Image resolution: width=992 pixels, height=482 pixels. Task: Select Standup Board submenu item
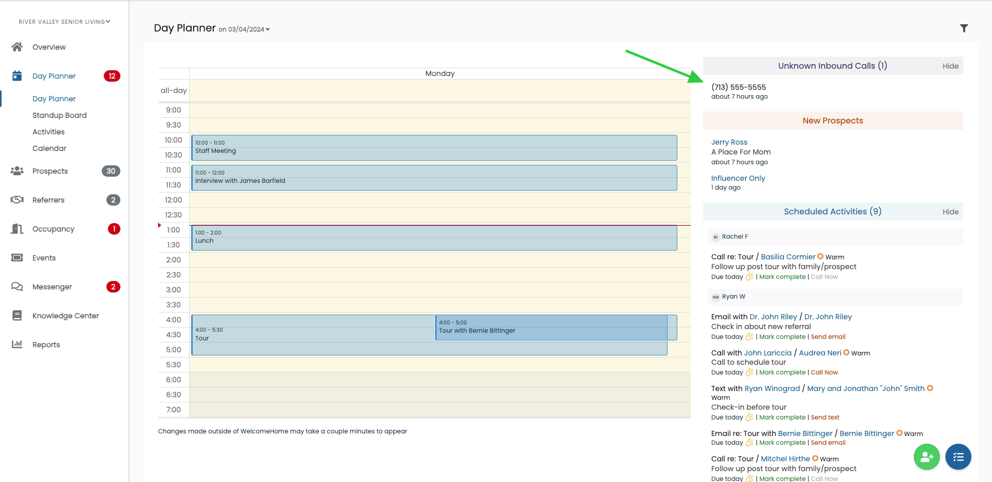[59, 115]
